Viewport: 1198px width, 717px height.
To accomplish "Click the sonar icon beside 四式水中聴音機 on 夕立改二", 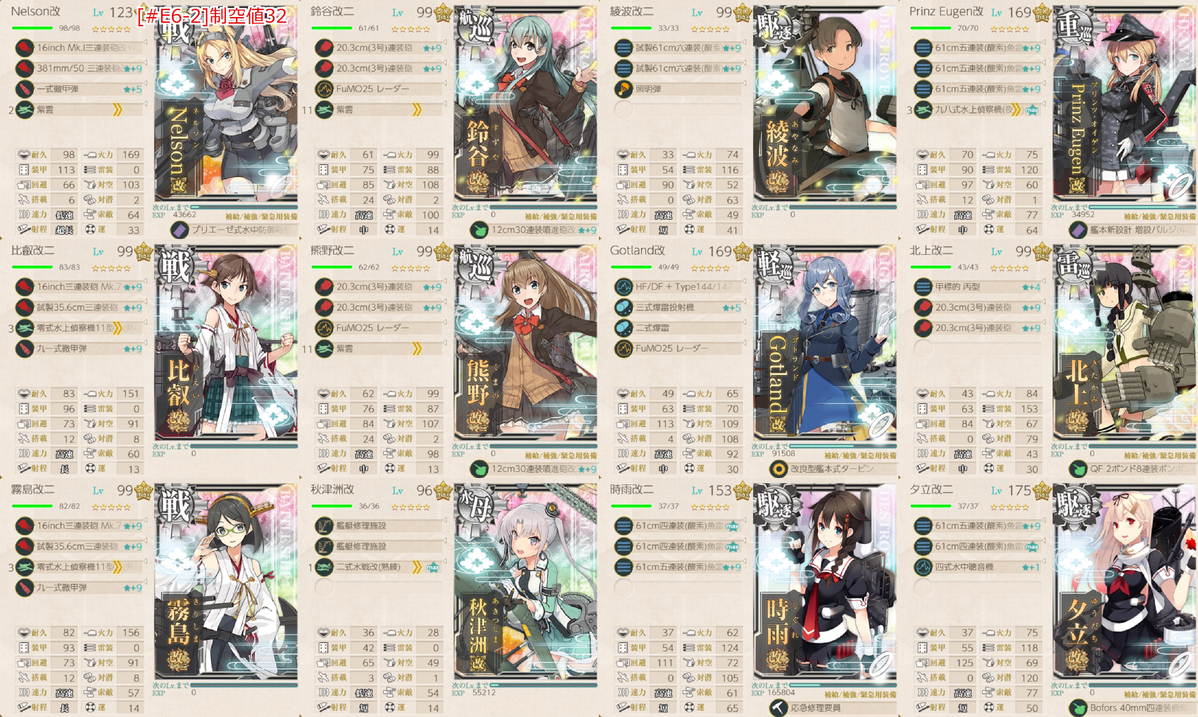I will (x=923, y=567).
